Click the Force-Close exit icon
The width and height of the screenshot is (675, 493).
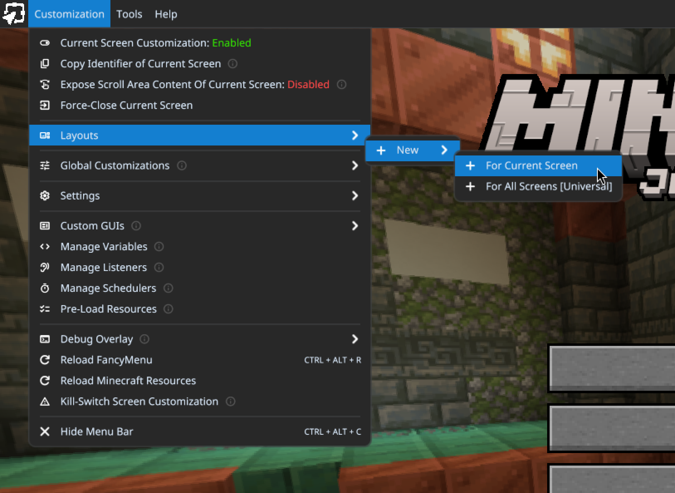coord(45,105)
